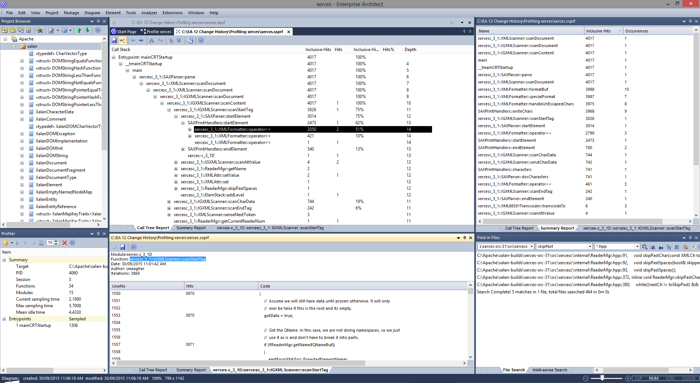700x383 pixels.
Task: Click the green up arrow in Project Browser
Action: tap(79, 30)
